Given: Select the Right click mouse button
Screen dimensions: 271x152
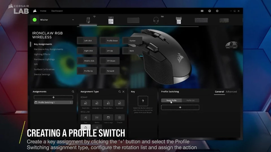Looking at the screenshot, I should tap(87, 51).
